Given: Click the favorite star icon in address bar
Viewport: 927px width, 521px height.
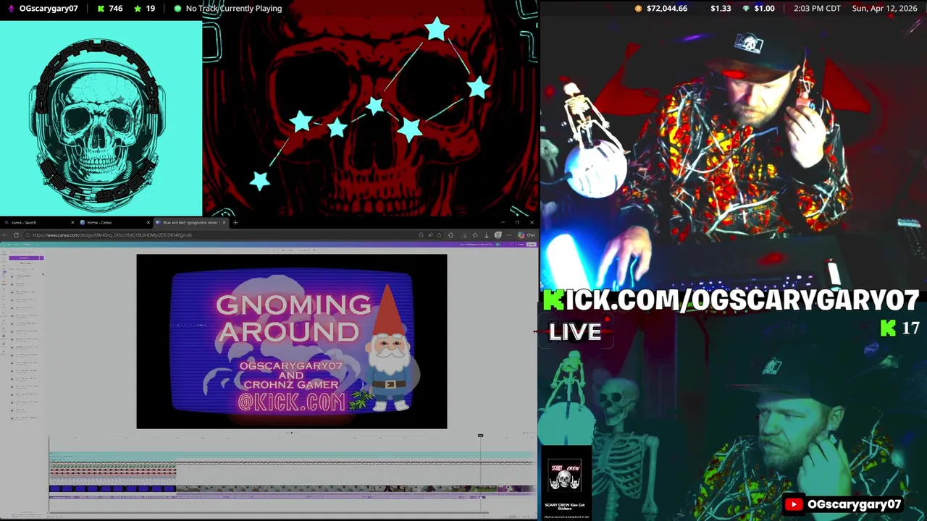Looking at the screenshot, I should coord(439,235).
